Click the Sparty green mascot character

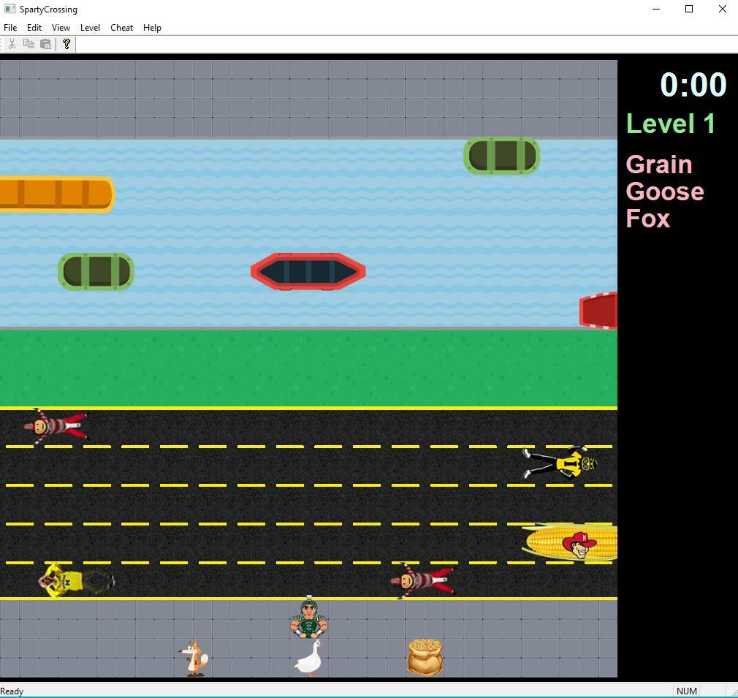click(309, 617)
